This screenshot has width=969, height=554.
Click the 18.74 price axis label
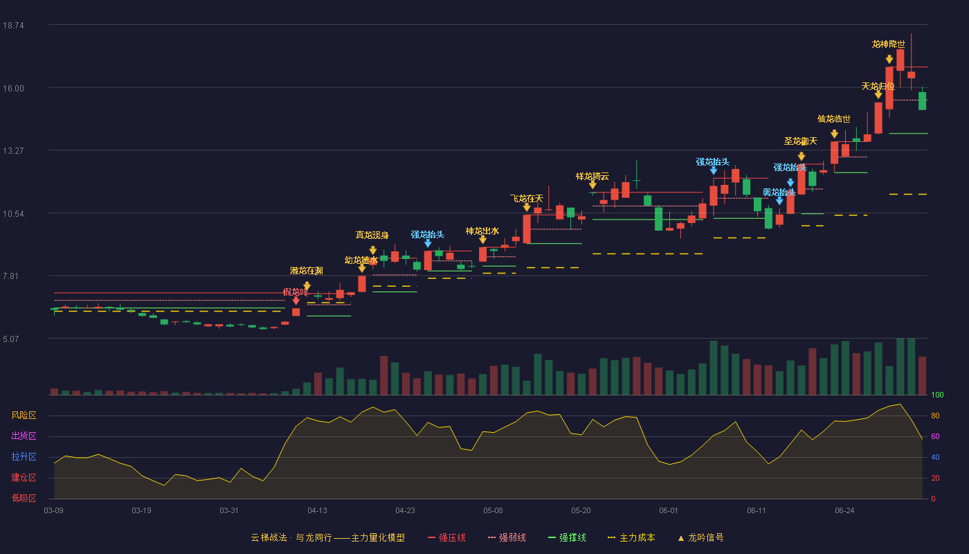(x=13, y=26)
